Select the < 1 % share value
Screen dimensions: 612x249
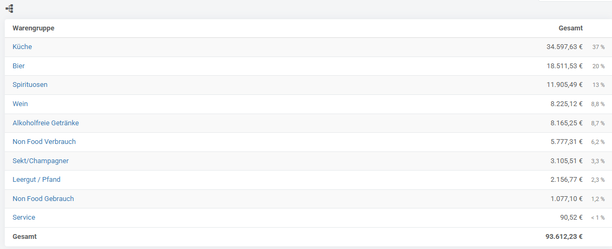tap(598, 218)
